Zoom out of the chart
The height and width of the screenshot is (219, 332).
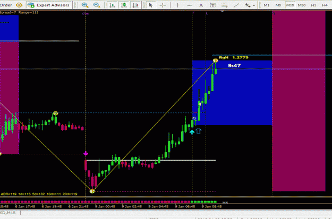click(x=97, y=5)
